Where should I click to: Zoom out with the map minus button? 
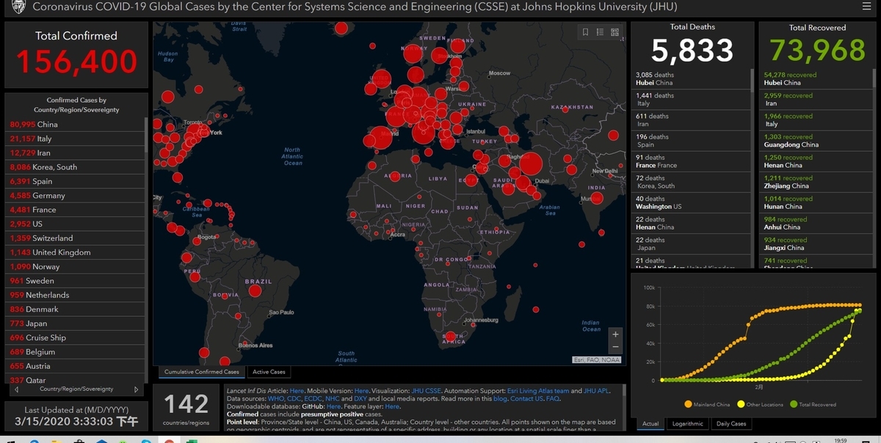(x=615, y=347)
